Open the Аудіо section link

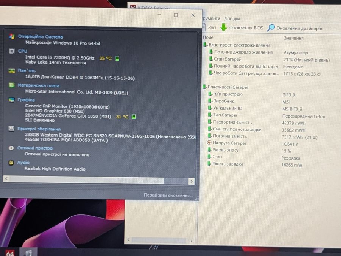click(x=23, y=163)
